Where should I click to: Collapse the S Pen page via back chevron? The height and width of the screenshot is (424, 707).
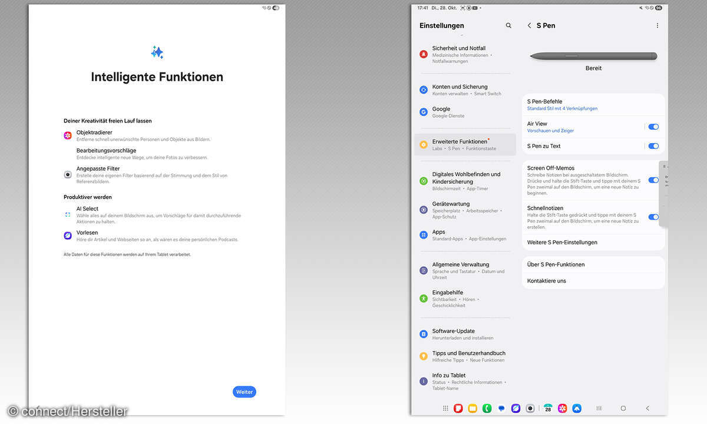[x=528, y=25]
